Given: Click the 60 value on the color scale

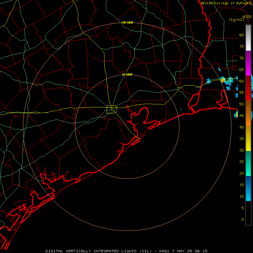Looking at the screenshot, I should tap(241, 81).
